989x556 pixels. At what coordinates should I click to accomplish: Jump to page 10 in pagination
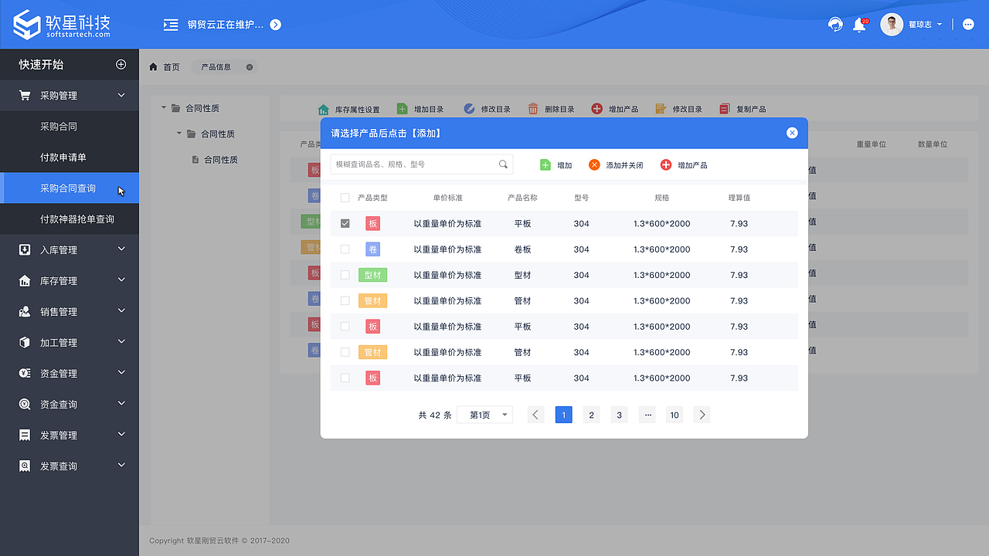674,415
